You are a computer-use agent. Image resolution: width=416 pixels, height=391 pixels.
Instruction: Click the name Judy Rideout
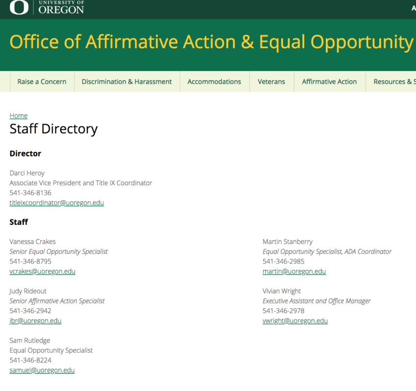tap(28, 291)
